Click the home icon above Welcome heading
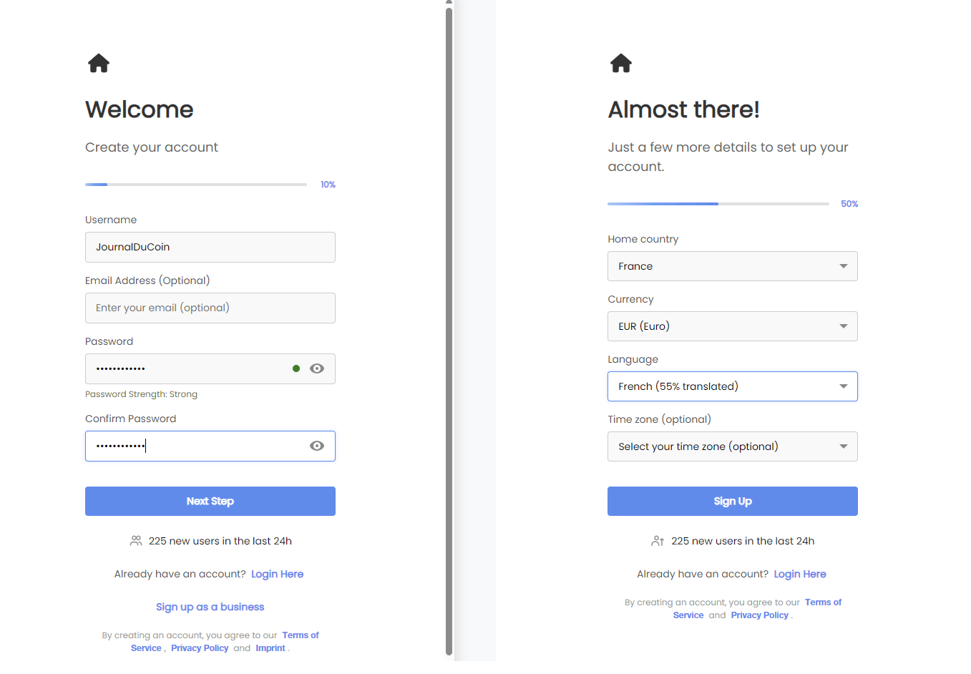This screenshot has width=971, height=674. tap(98, 63)
